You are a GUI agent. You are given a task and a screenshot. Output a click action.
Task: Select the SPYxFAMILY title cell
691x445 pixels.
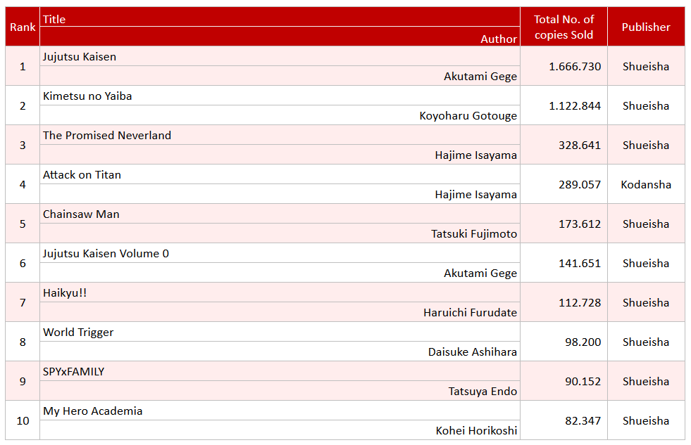(x=280, y=371)
